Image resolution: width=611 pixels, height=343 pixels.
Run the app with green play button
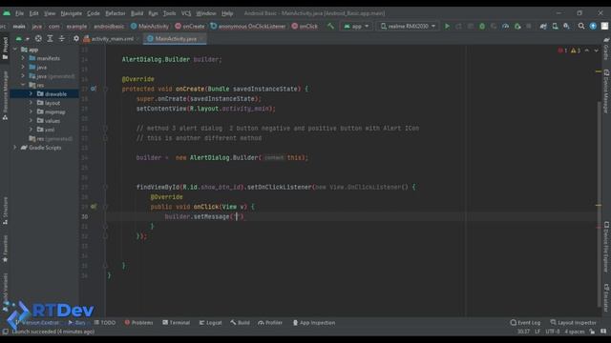(447, 26)
